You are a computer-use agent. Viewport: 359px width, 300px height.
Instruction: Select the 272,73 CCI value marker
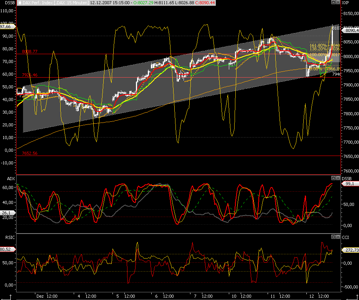click(351, 250)
